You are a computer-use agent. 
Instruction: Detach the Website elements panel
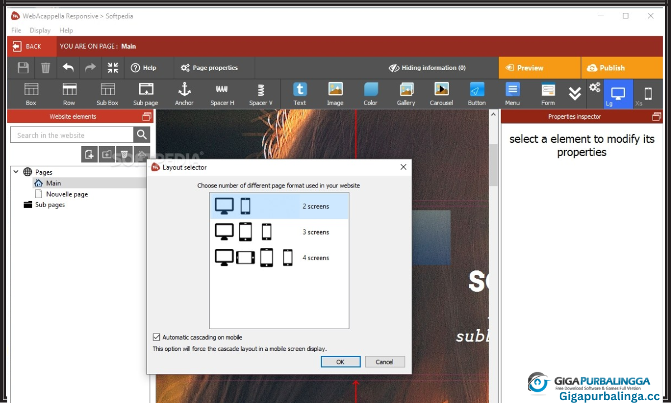(147, 116)
